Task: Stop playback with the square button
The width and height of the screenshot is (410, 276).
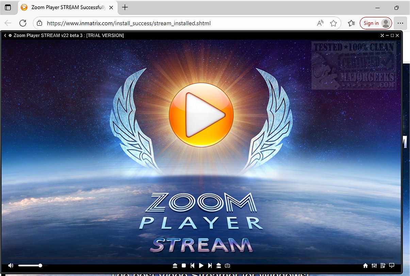Action: coord(184,265)
